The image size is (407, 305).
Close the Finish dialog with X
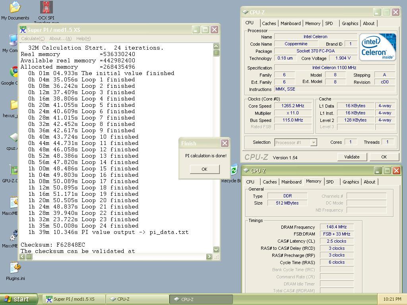[x=225, y=143]
